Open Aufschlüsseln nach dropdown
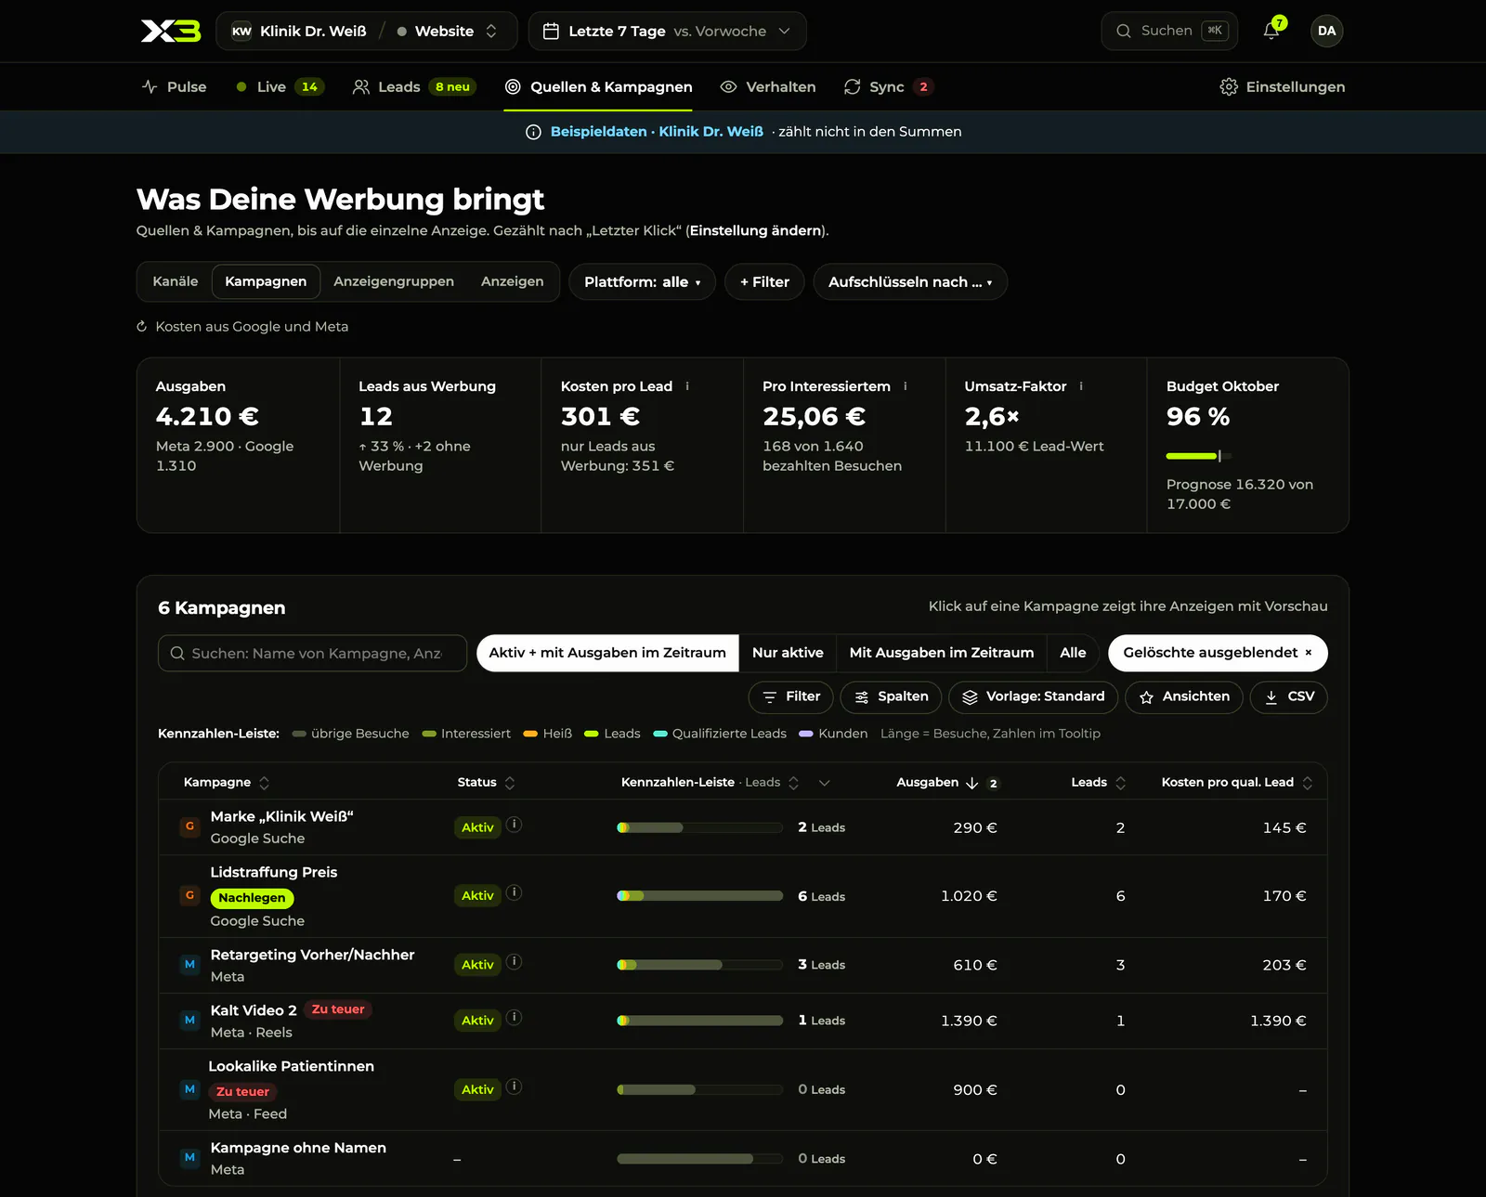Image resolution: width=1486 pixels, height=1197 pixels. pos(910,282)
